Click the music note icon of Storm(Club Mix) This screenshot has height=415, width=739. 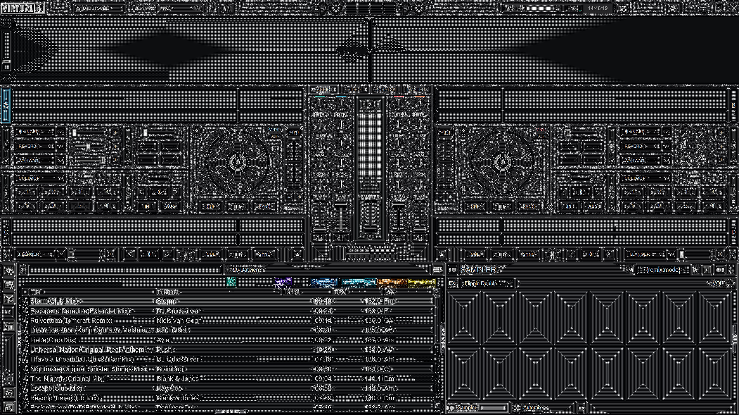pos(26,301)
